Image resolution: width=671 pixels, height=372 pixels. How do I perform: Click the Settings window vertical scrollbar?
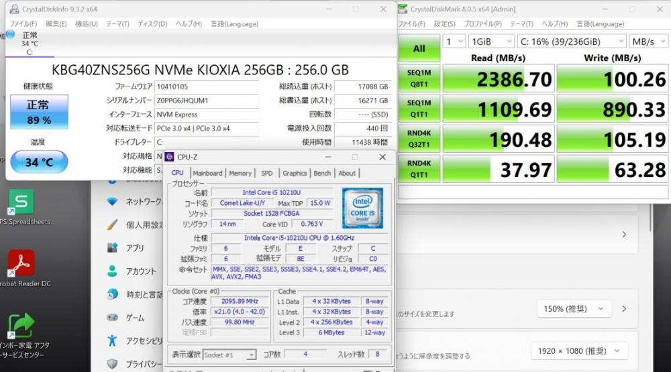coord(651,218)
